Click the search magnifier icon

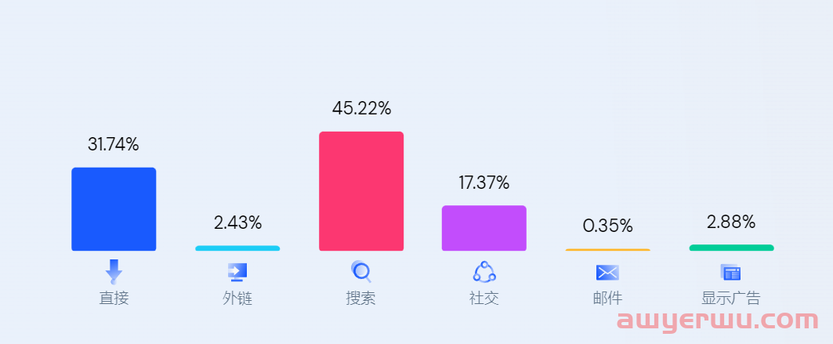pos(361,272)
